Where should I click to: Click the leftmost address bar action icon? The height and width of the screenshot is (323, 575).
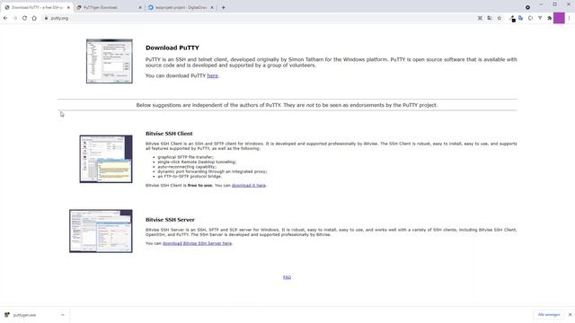(480, 18)
